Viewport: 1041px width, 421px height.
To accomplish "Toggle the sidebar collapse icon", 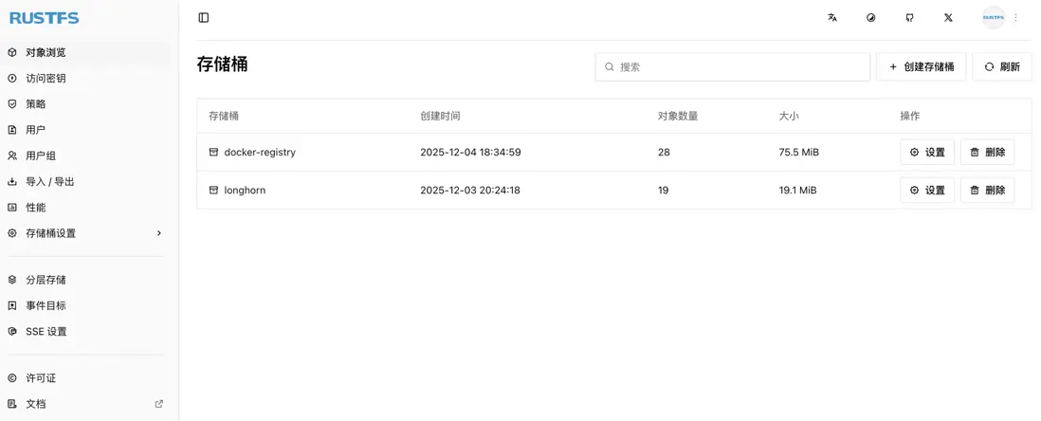I will coord(204,17).
